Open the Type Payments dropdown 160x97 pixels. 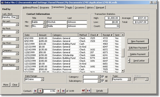(129, 79)
